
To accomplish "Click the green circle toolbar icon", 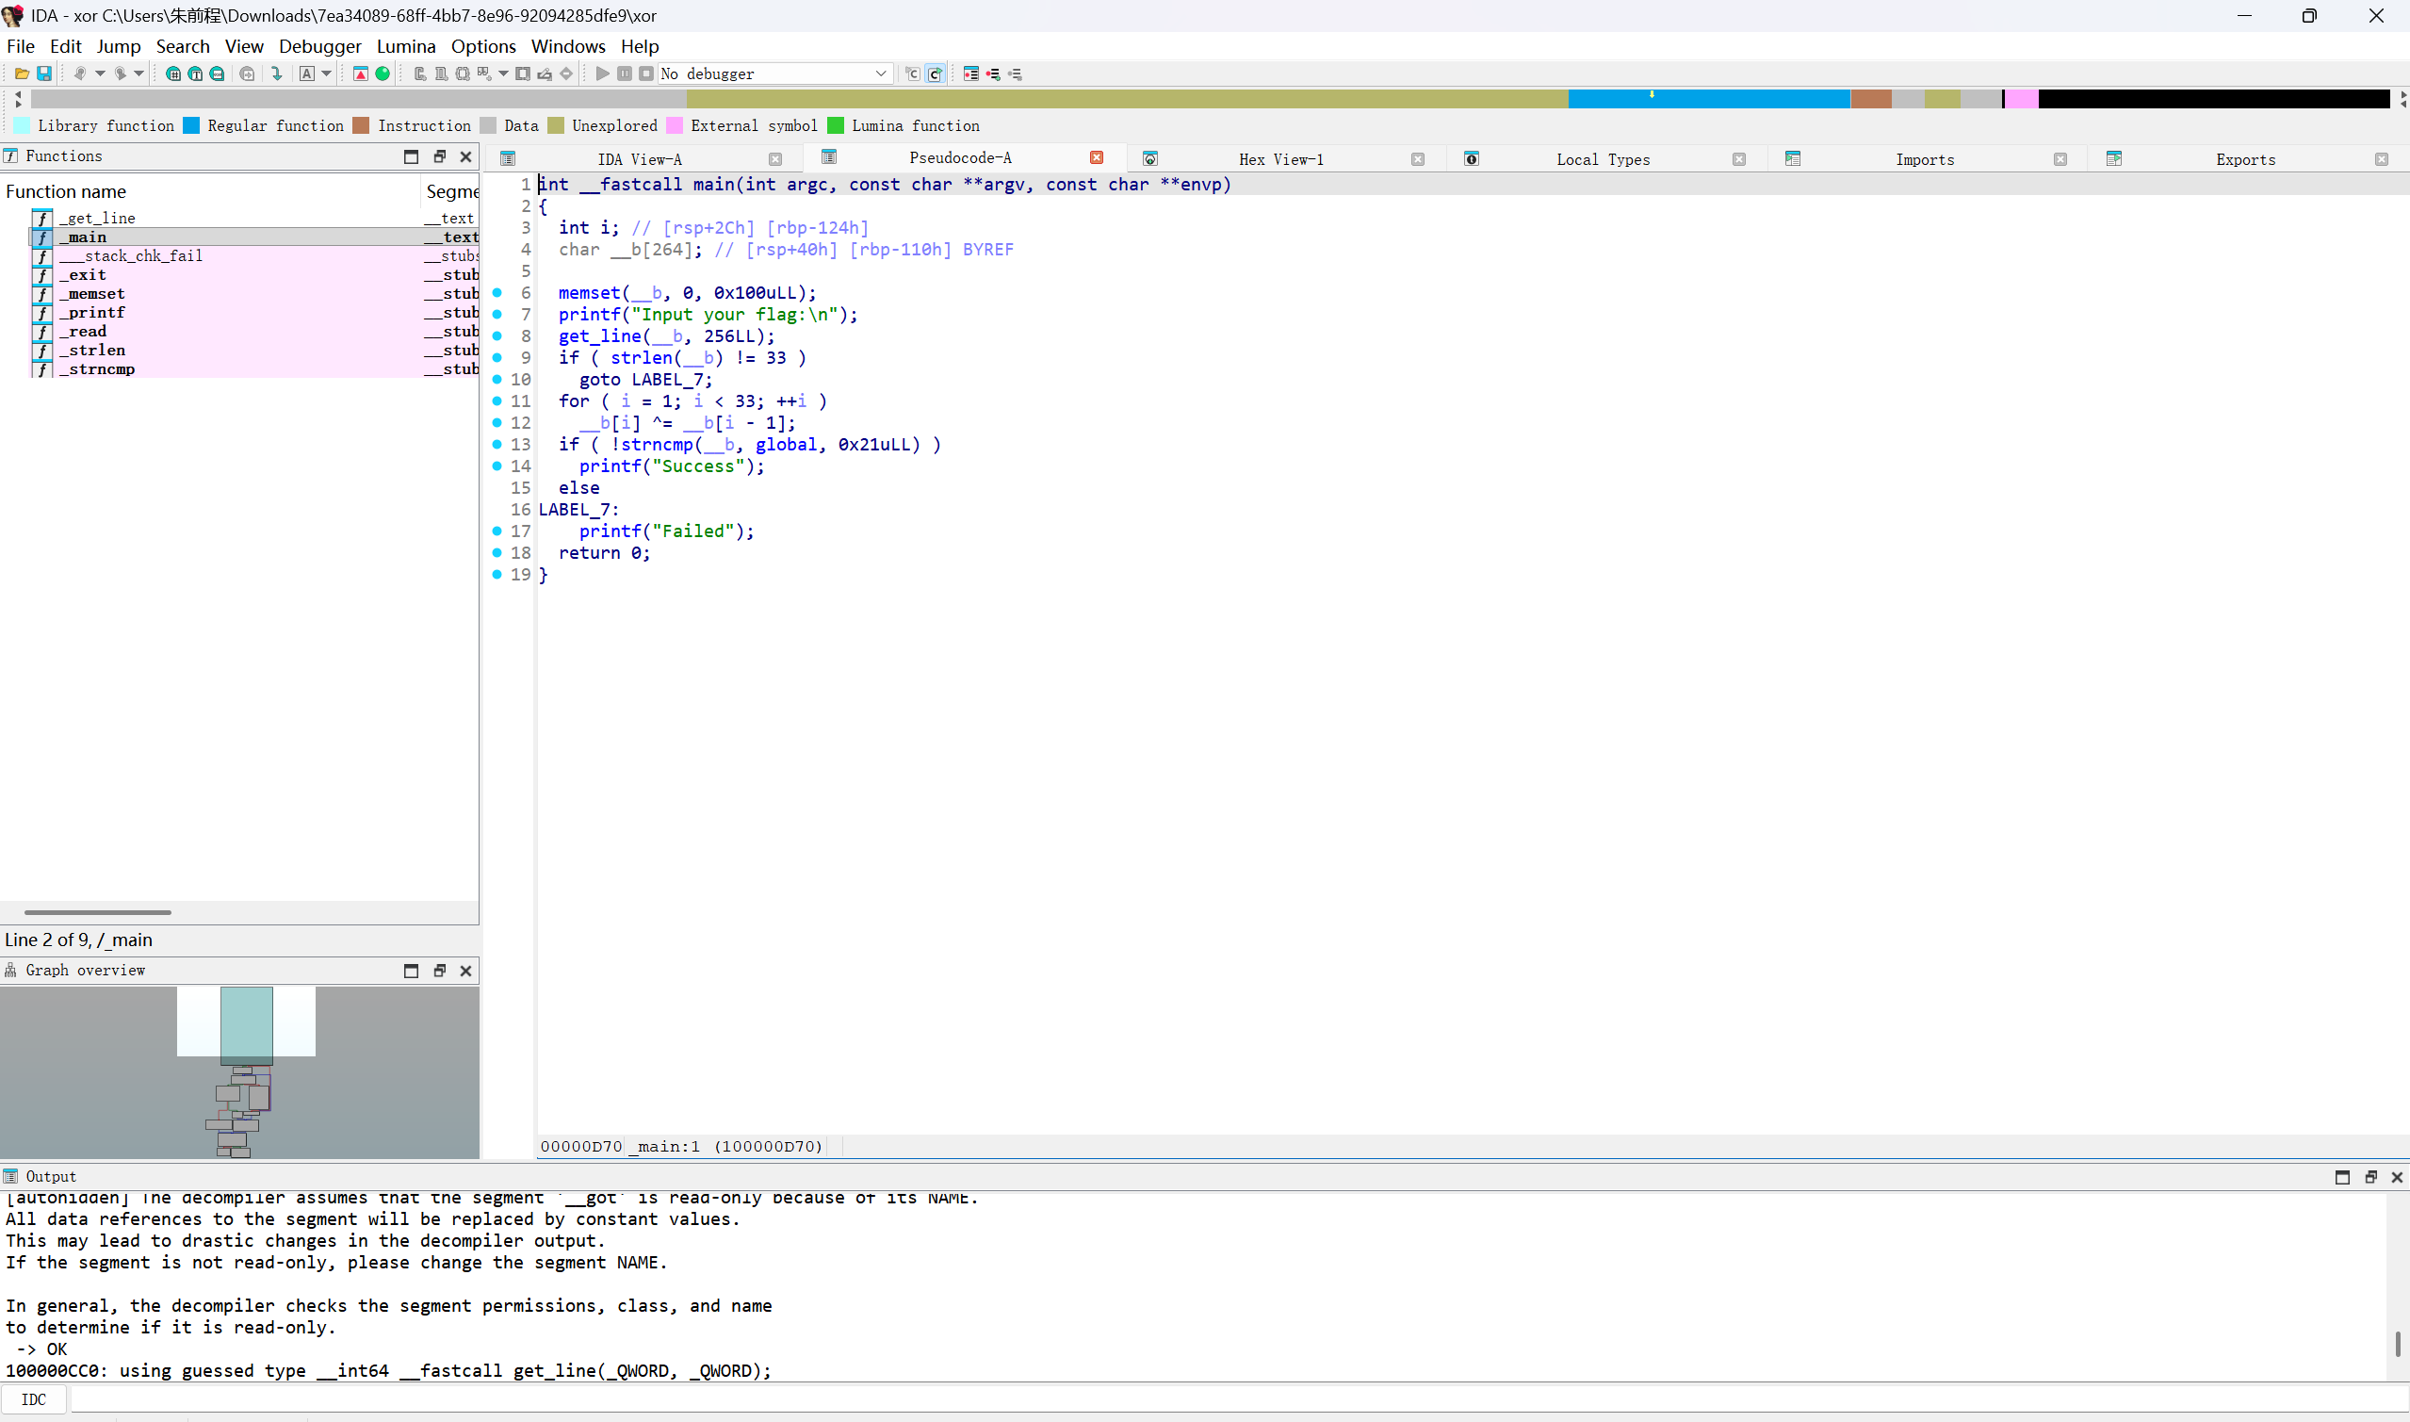I will (x=383, y=74).
